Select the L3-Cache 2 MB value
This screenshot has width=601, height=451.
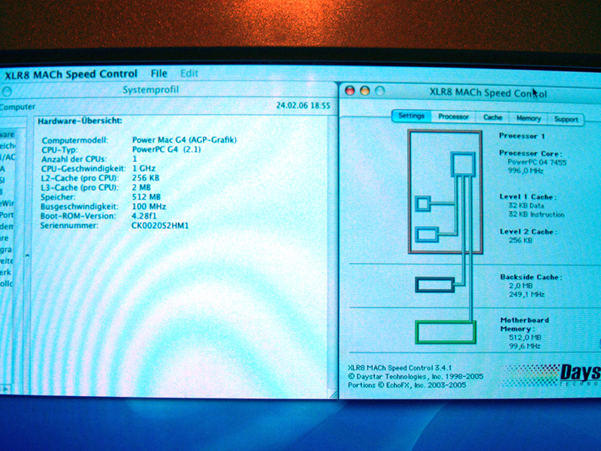[x=141, y=187]
